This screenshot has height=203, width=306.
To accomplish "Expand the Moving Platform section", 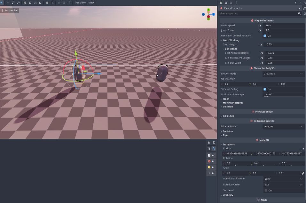I will [232, 103].
